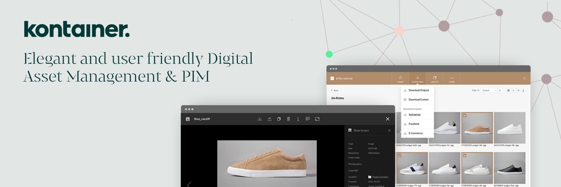Click the Shoe_raw.tiff file name

(x=202, y=119)
